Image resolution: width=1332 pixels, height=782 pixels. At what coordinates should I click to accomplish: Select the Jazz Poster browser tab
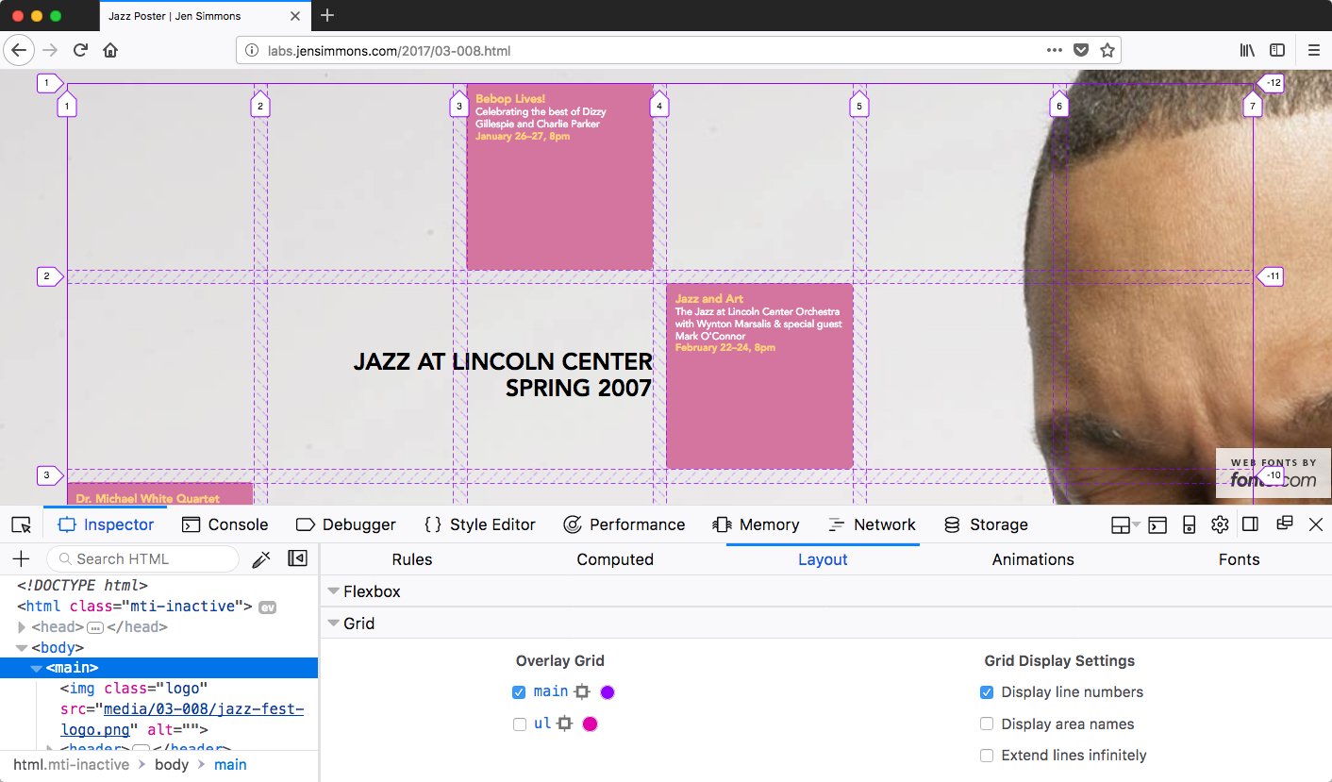click(x=205, y=16)
